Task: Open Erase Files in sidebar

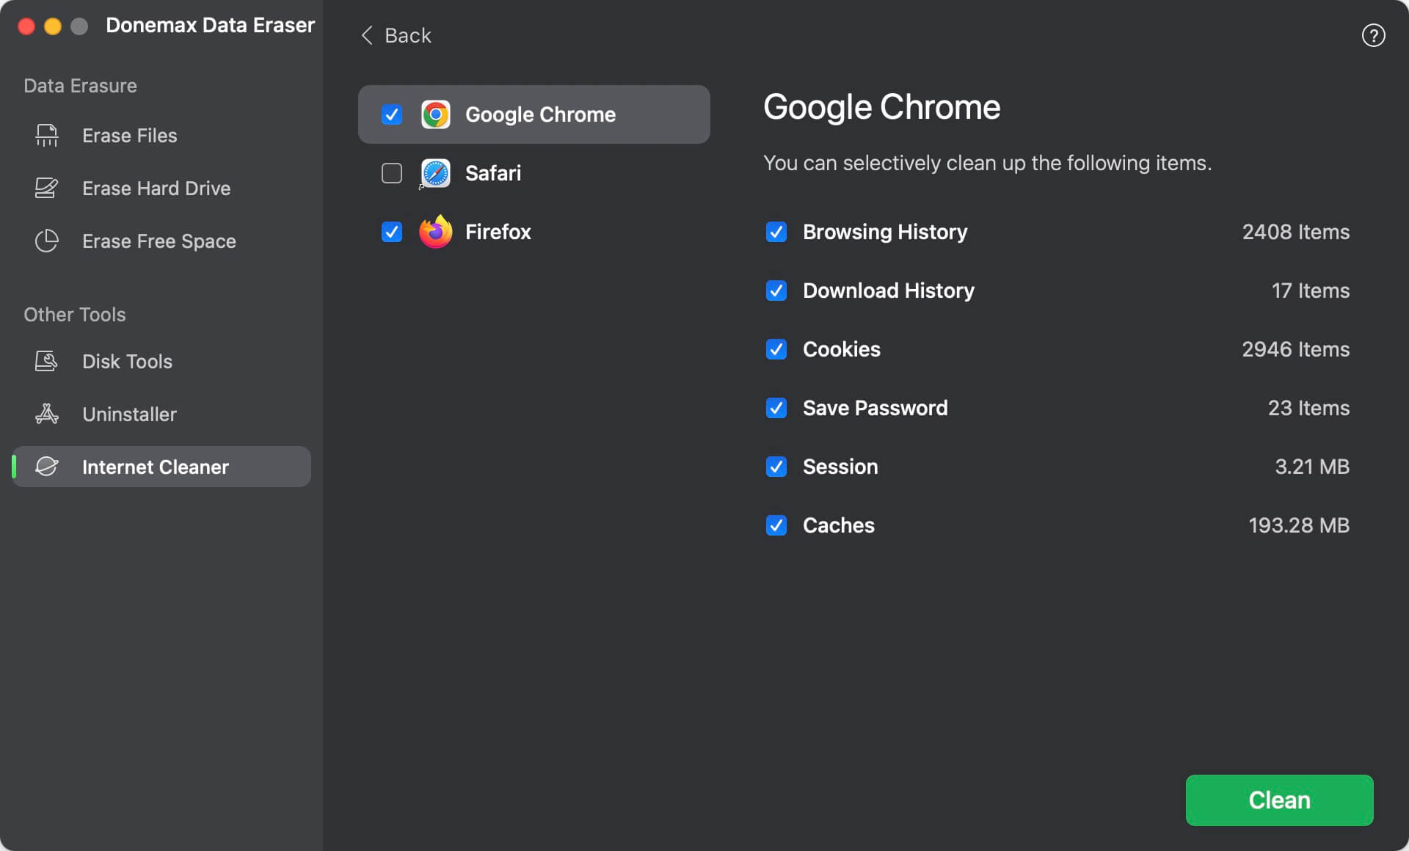Action: (161, 136)
